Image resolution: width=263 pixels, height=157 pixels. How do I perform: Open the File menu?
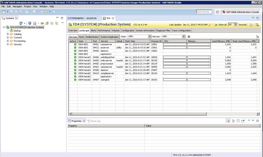coord(3,6)
